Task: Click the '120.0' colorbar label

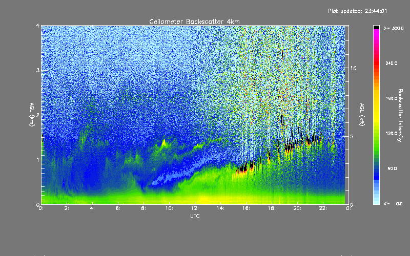Action: [392, 133]
